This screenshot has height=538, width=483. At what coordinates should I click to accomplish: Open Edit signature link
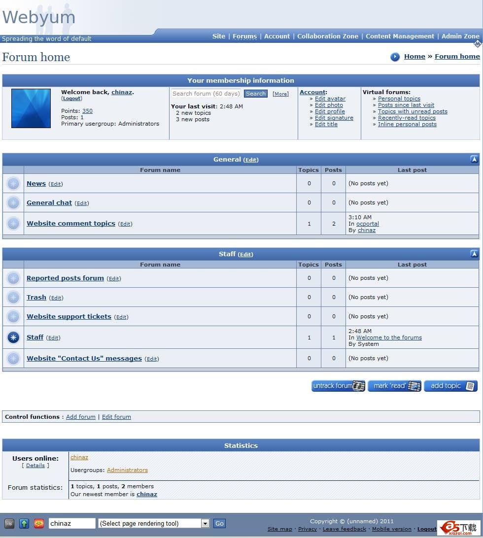click(x=334, y=118)
